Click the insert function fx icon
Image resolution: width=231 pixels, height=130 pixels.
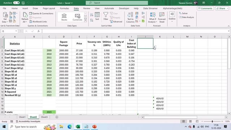(x=39, y=31)
